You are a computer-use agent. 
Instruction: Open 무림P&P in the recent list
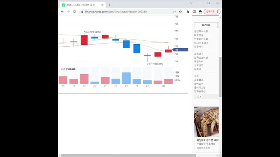(199, 61)
